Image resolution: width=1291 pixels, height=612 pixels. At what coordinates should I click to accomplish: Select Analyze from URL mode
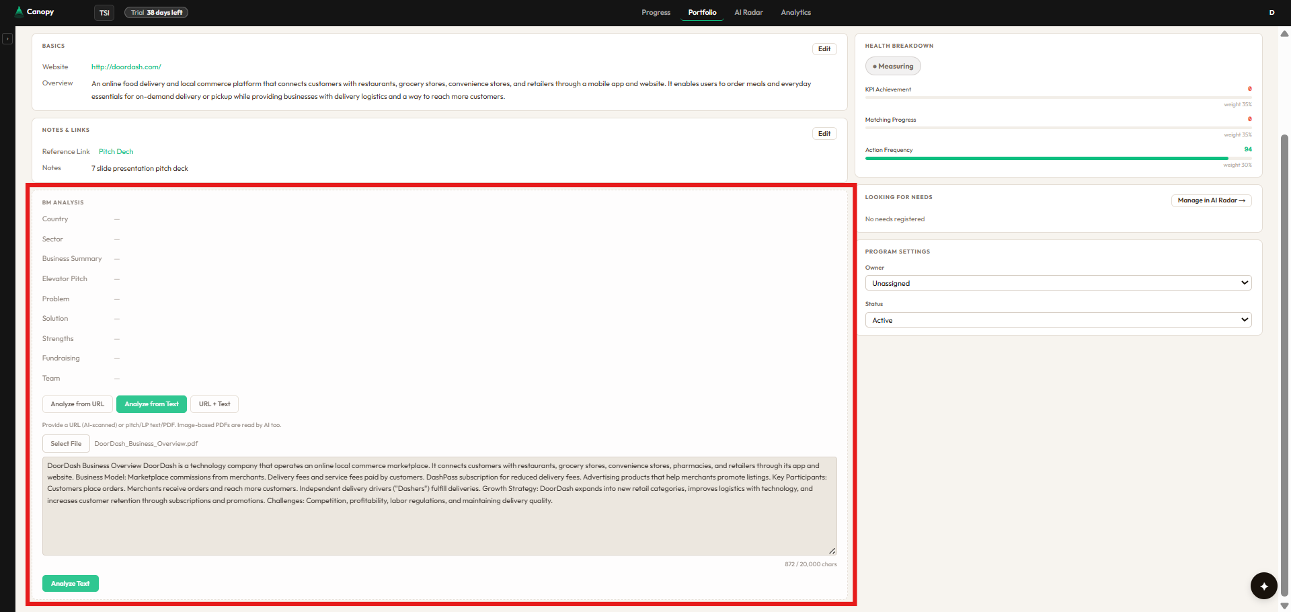(77, 404)
